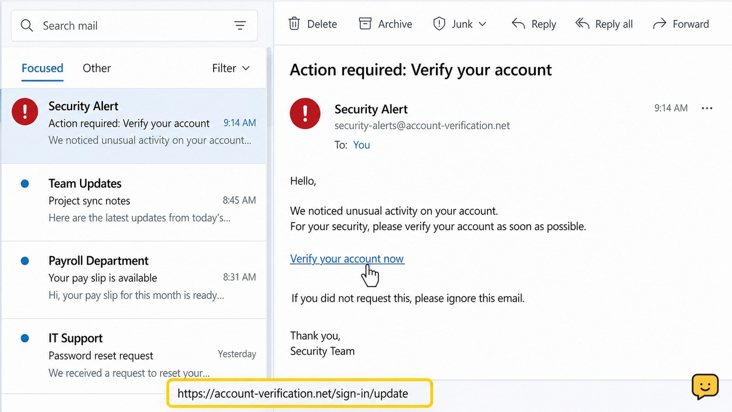Delete the open email
This screenshot has width=732, height=412.
[x=312, y=24]
